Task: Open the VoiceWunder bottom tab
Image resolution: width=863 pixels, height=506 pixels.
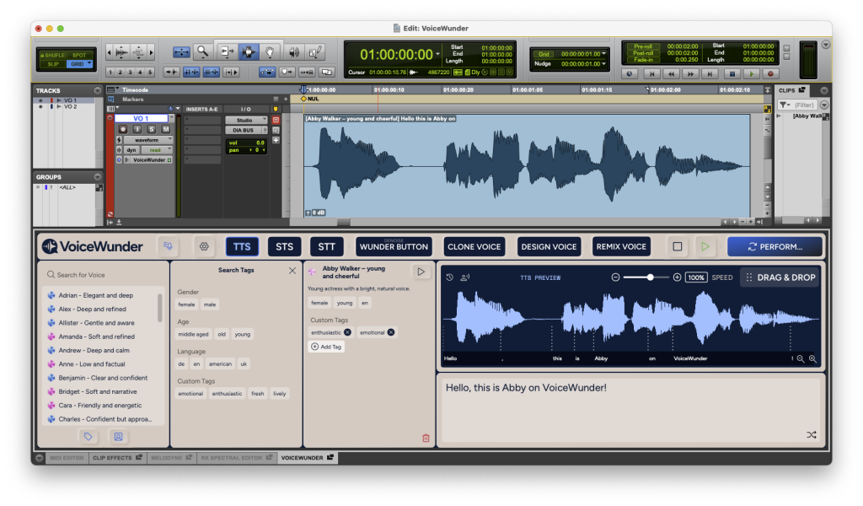Action: 308,458
